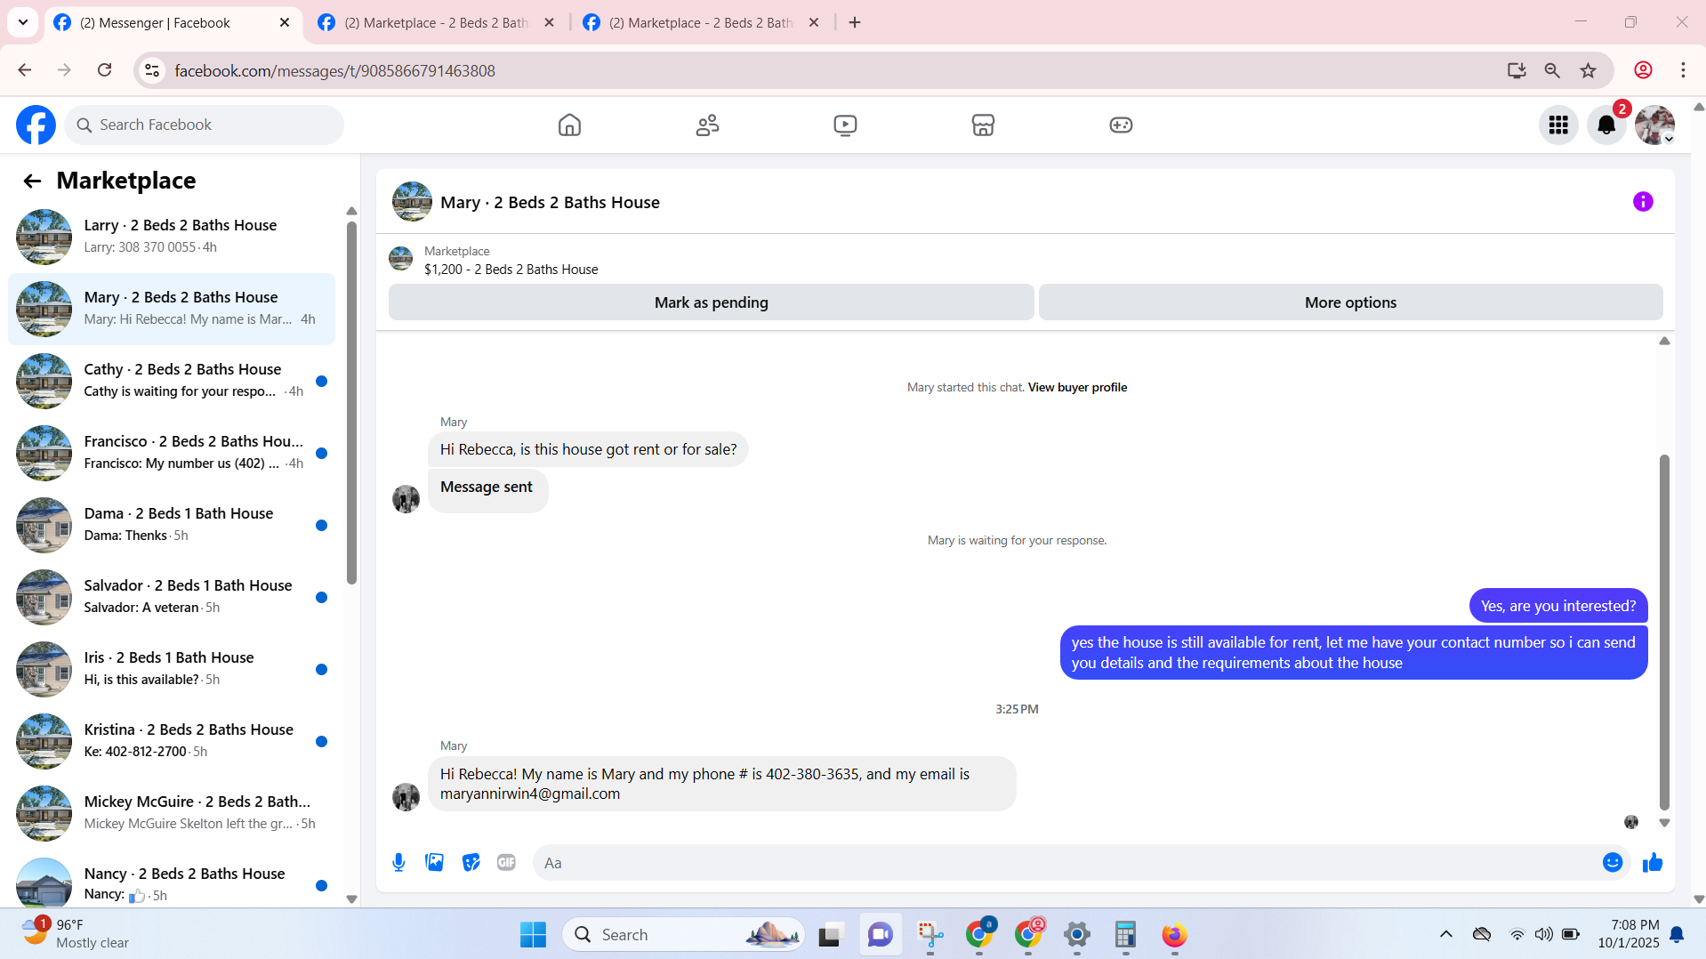1706x959 pixels.
Task: Click the chat messages scrollbar thumb
Action: pyautogui.click(x=1664, y=632)
